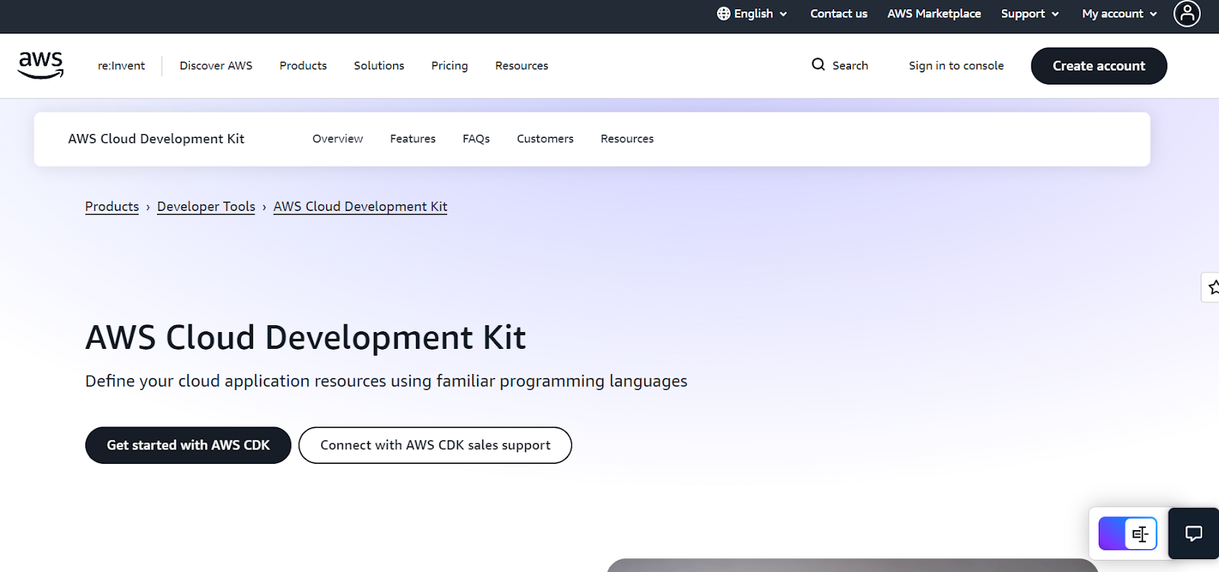
Task: Open the Pricing menu
Action: point(450,66)
